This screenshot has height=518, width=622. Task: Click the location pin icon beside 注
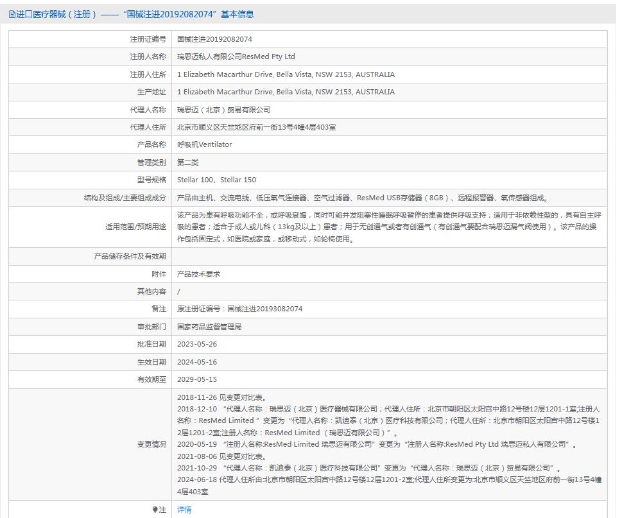(x=155, y=510)
